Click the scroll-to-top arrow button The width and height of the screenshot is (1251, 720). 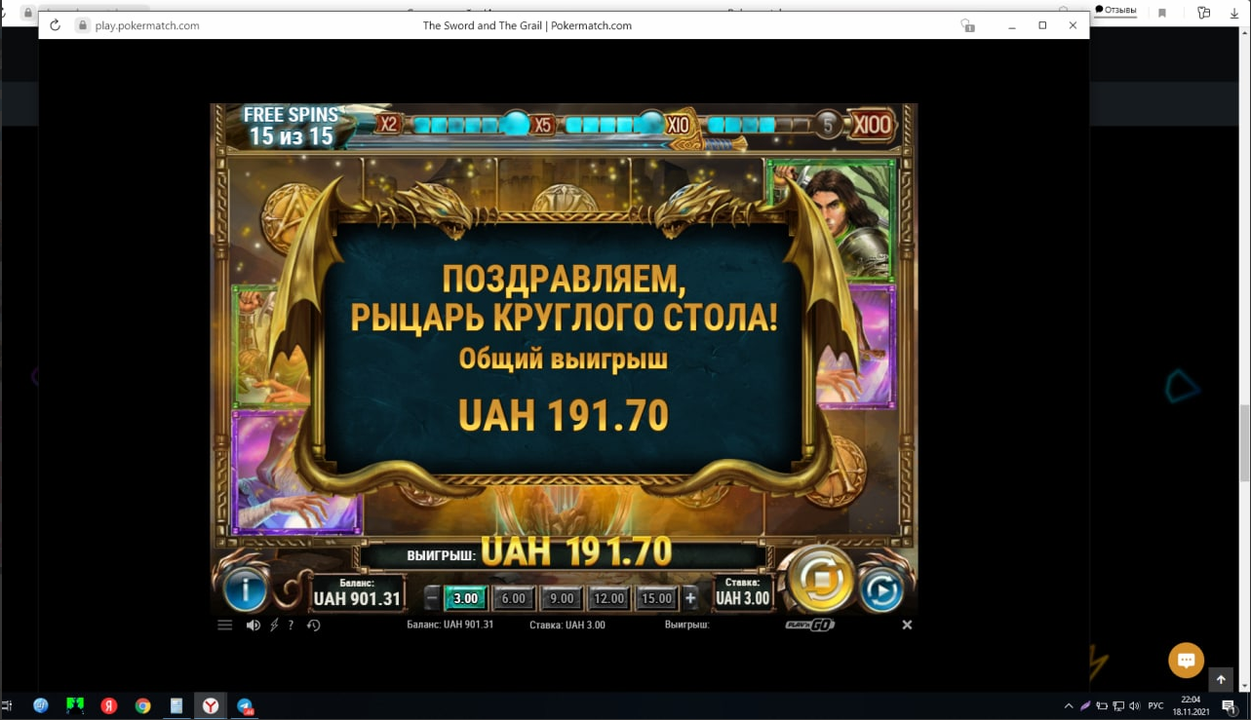[x=1221, y=680]
